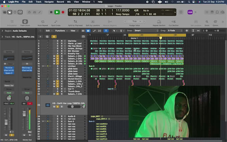Toggle the Inspector panel icon
227x142 pixels.
(10, 12)
